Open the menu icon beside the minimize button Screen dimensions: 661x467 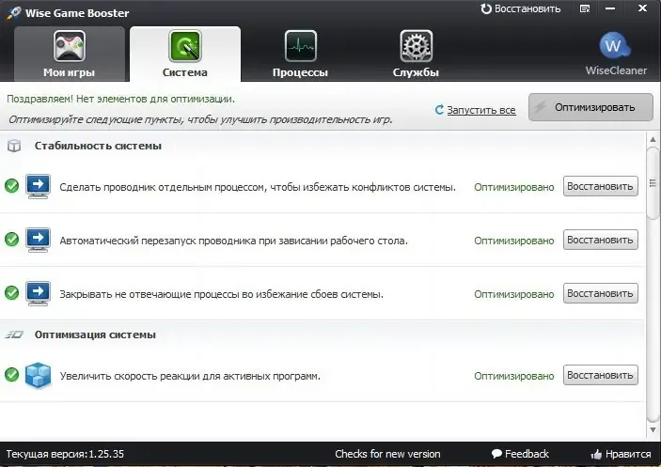585,8
